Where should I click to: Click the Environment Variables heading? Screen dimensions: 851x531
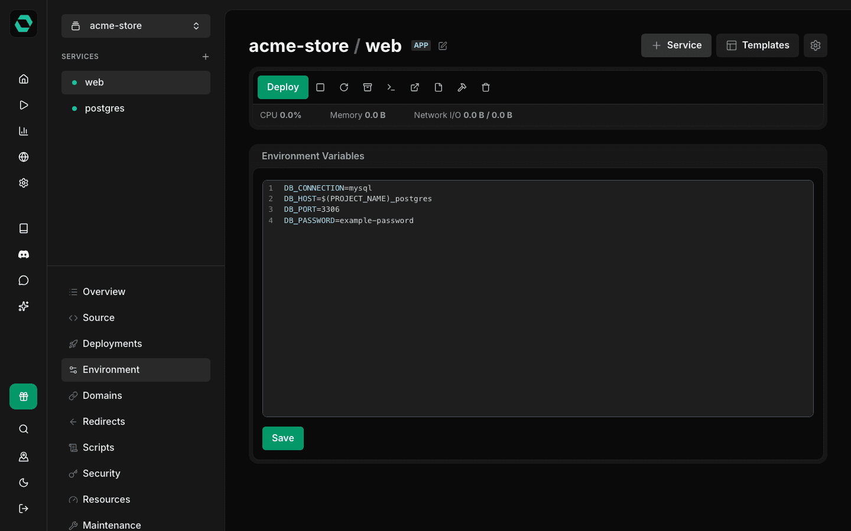tap(313, 156)
